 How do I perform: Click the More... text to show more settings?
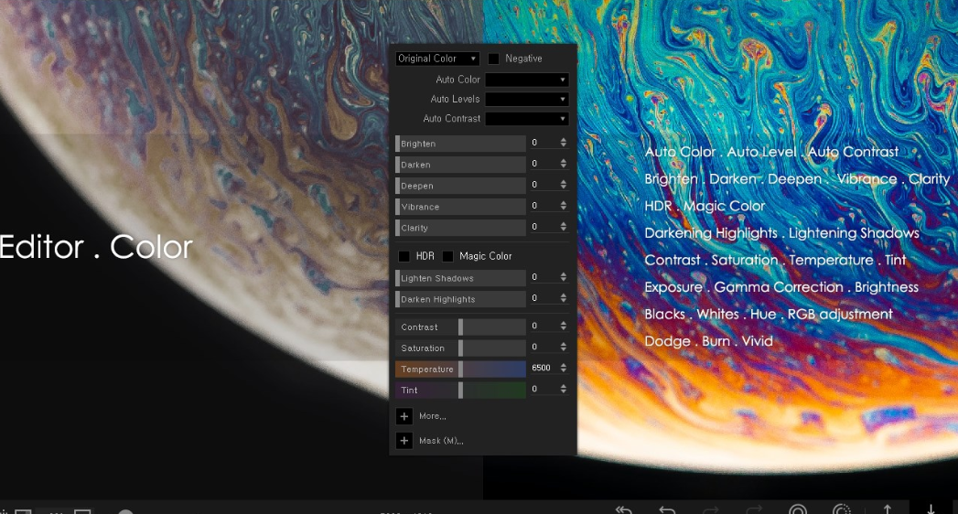[x=433, y=416]
